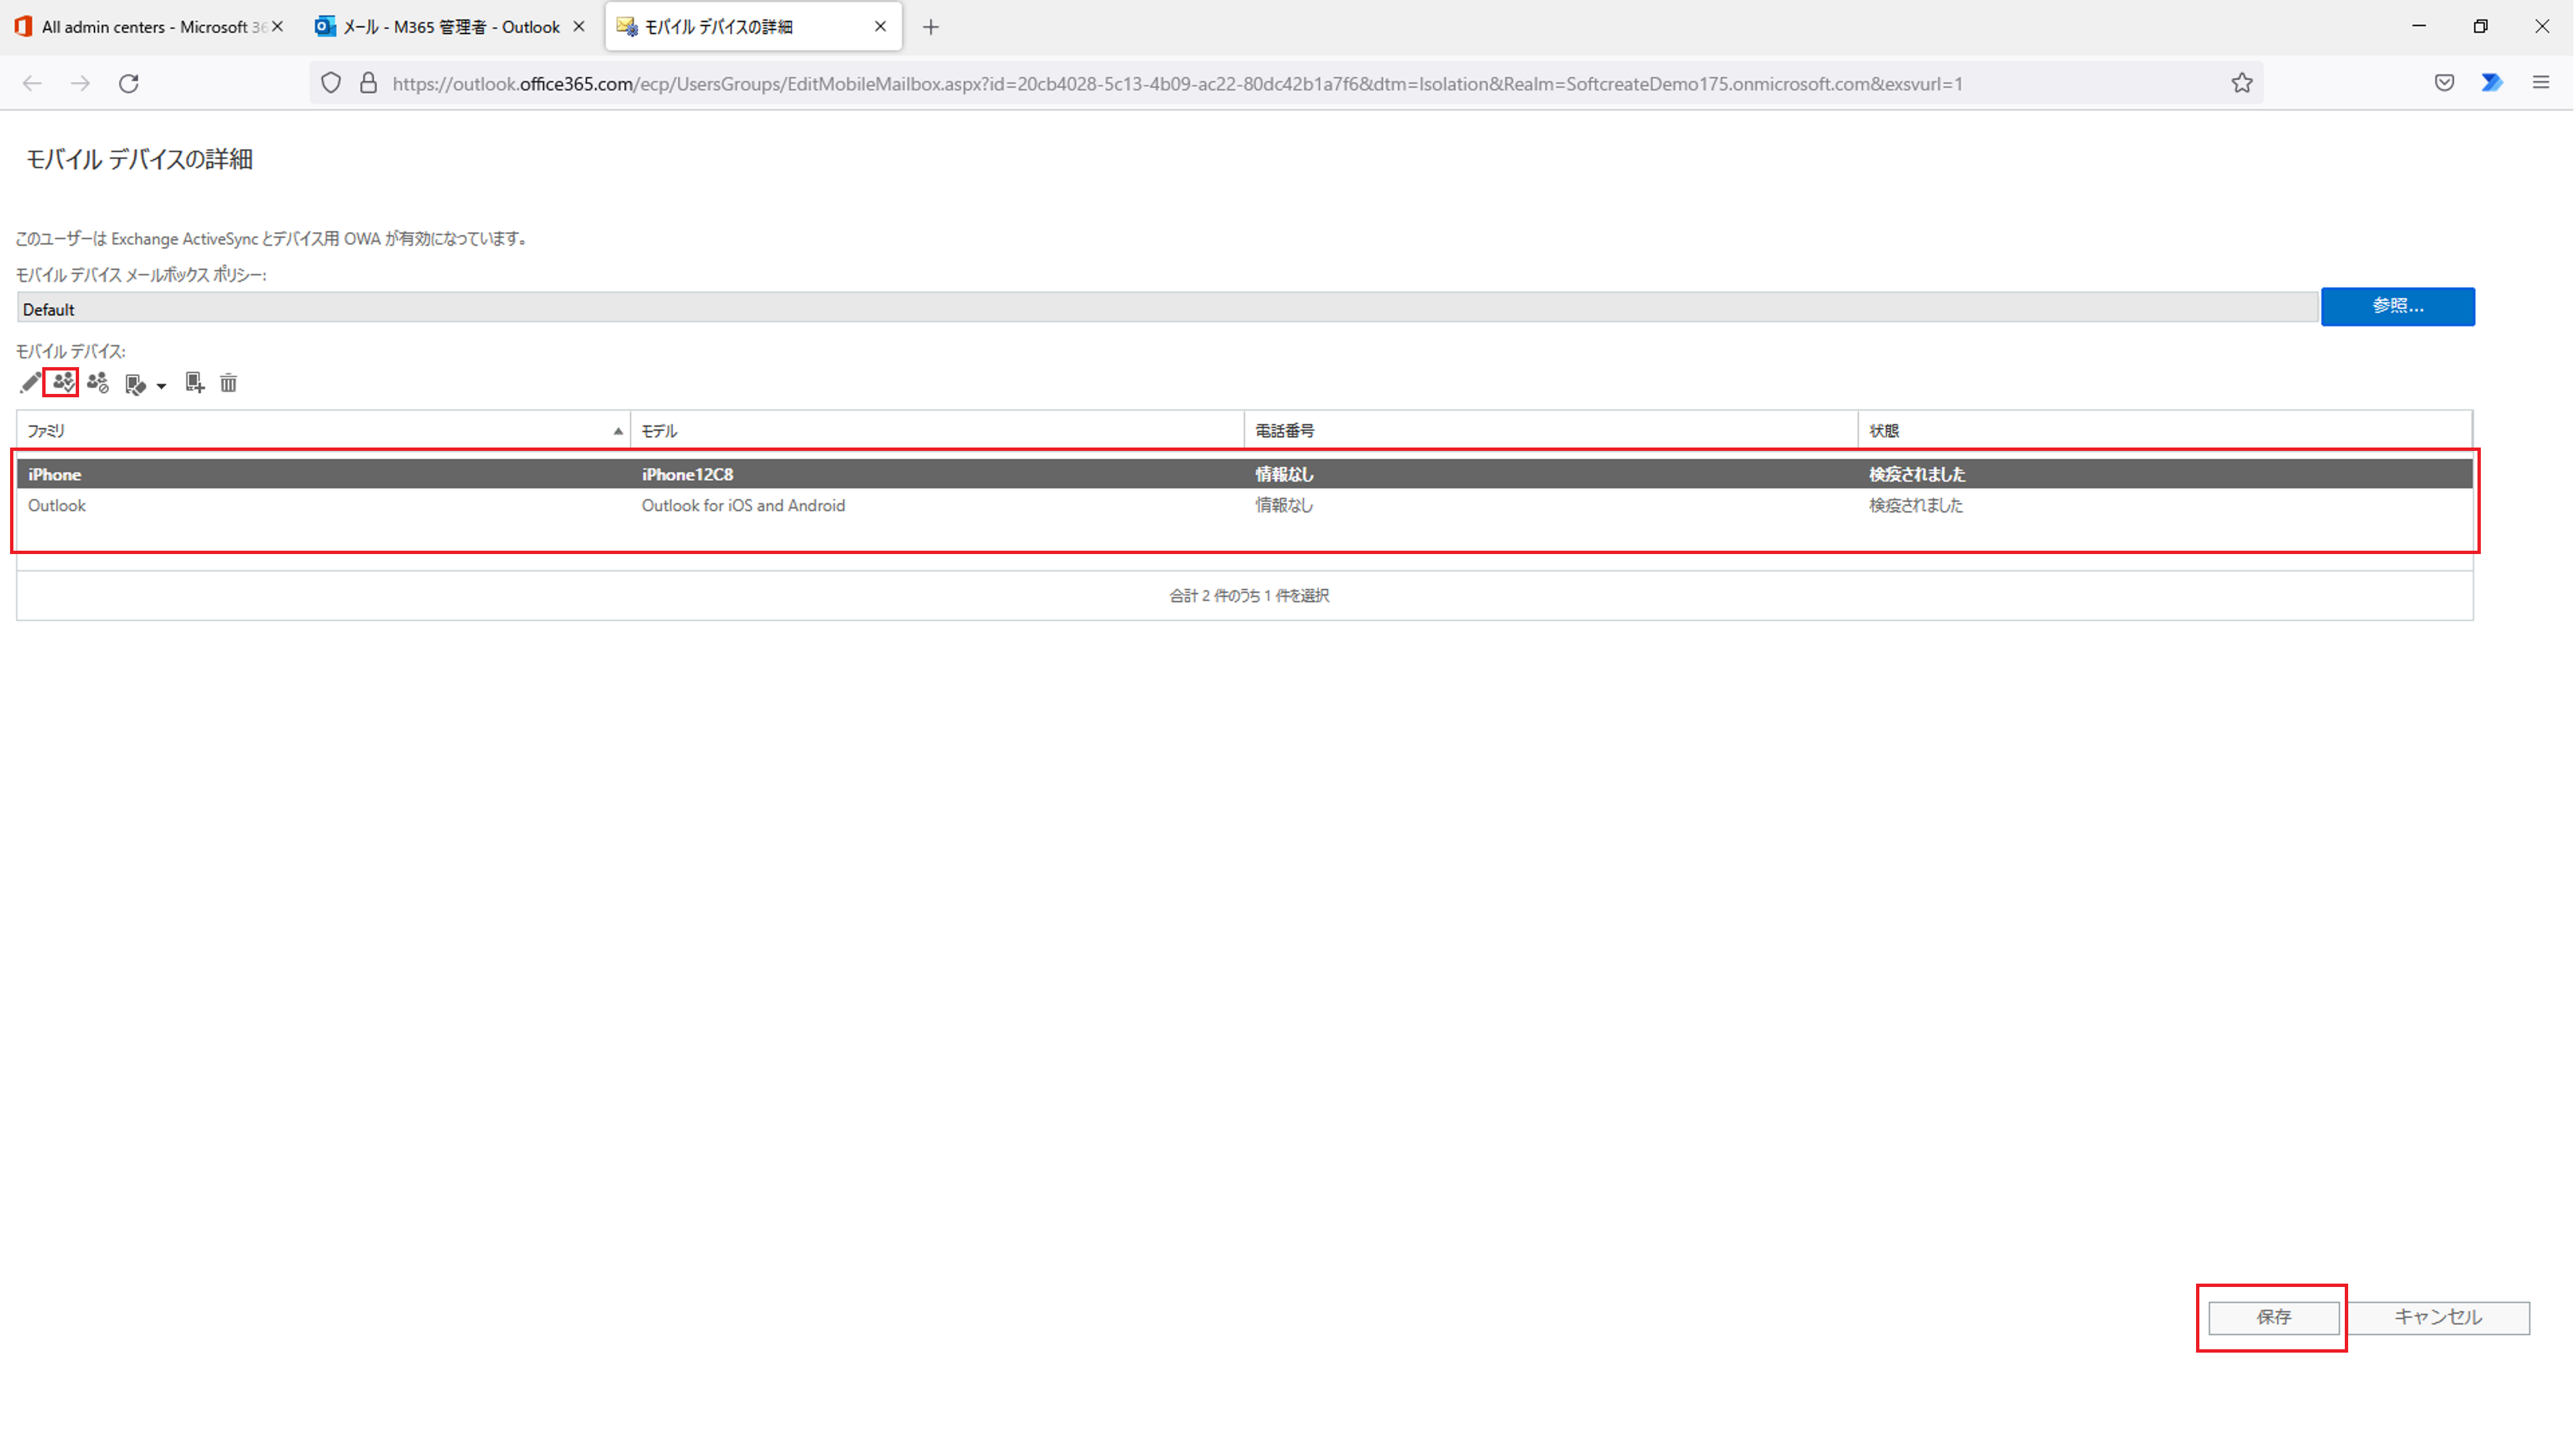This screenshot has height=1429, width=2576.
Task: Click the 保存 save button
Action: [2275, 1318]
